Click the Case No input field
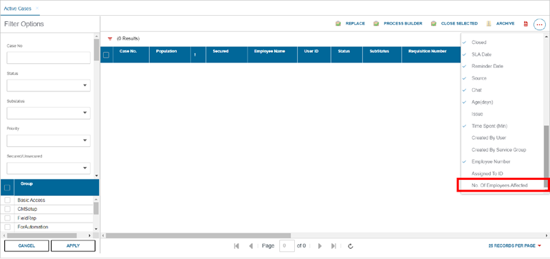 [x=48, y=58]
